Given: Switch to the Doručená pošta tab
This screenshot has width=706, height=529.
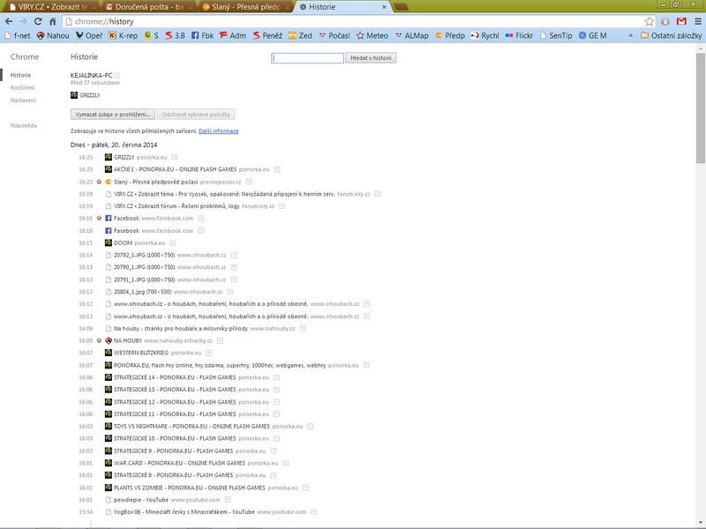Looking at the screenshot, I should (x=139, y=6).
